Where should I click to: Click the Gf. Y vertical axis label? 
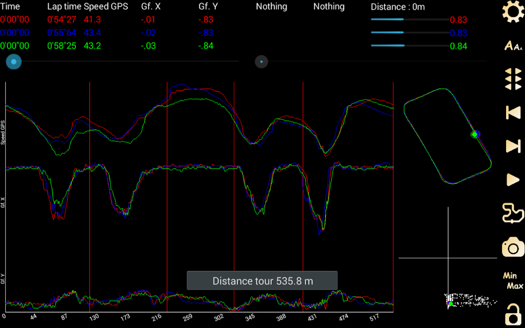(3, 278)
